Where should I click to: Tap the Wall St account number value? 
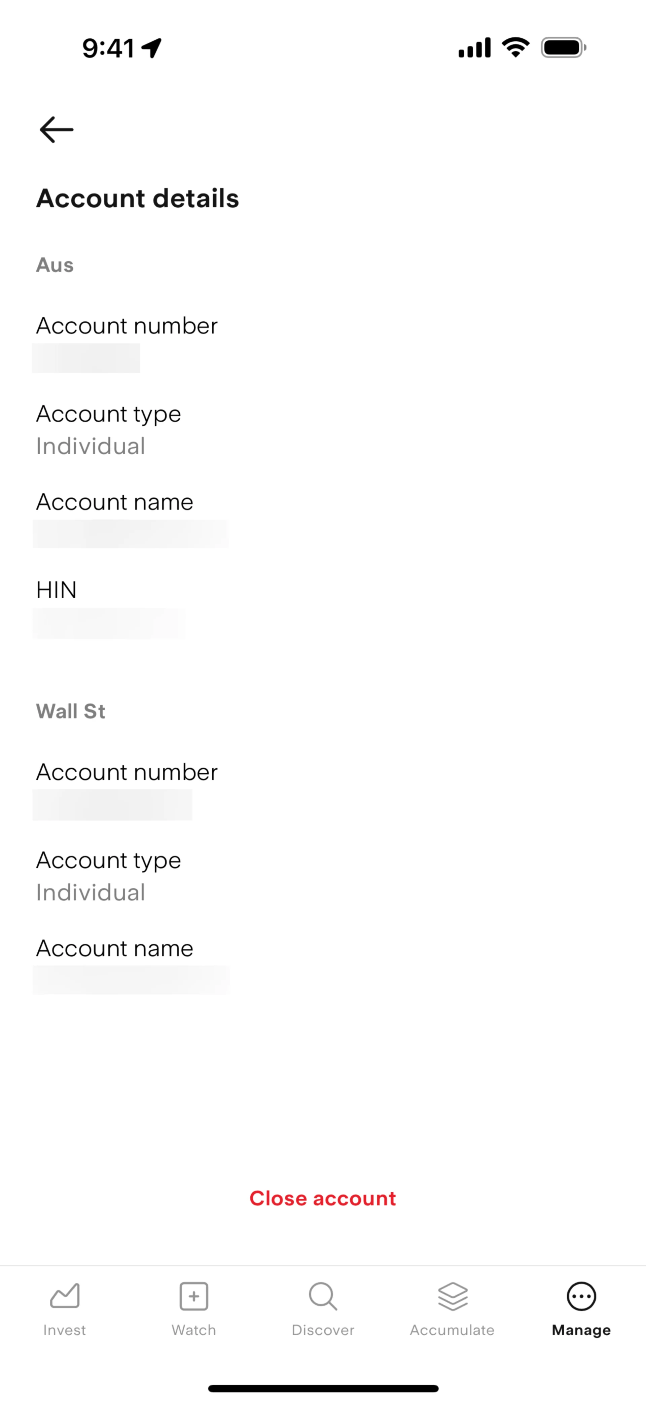[112, 804]
